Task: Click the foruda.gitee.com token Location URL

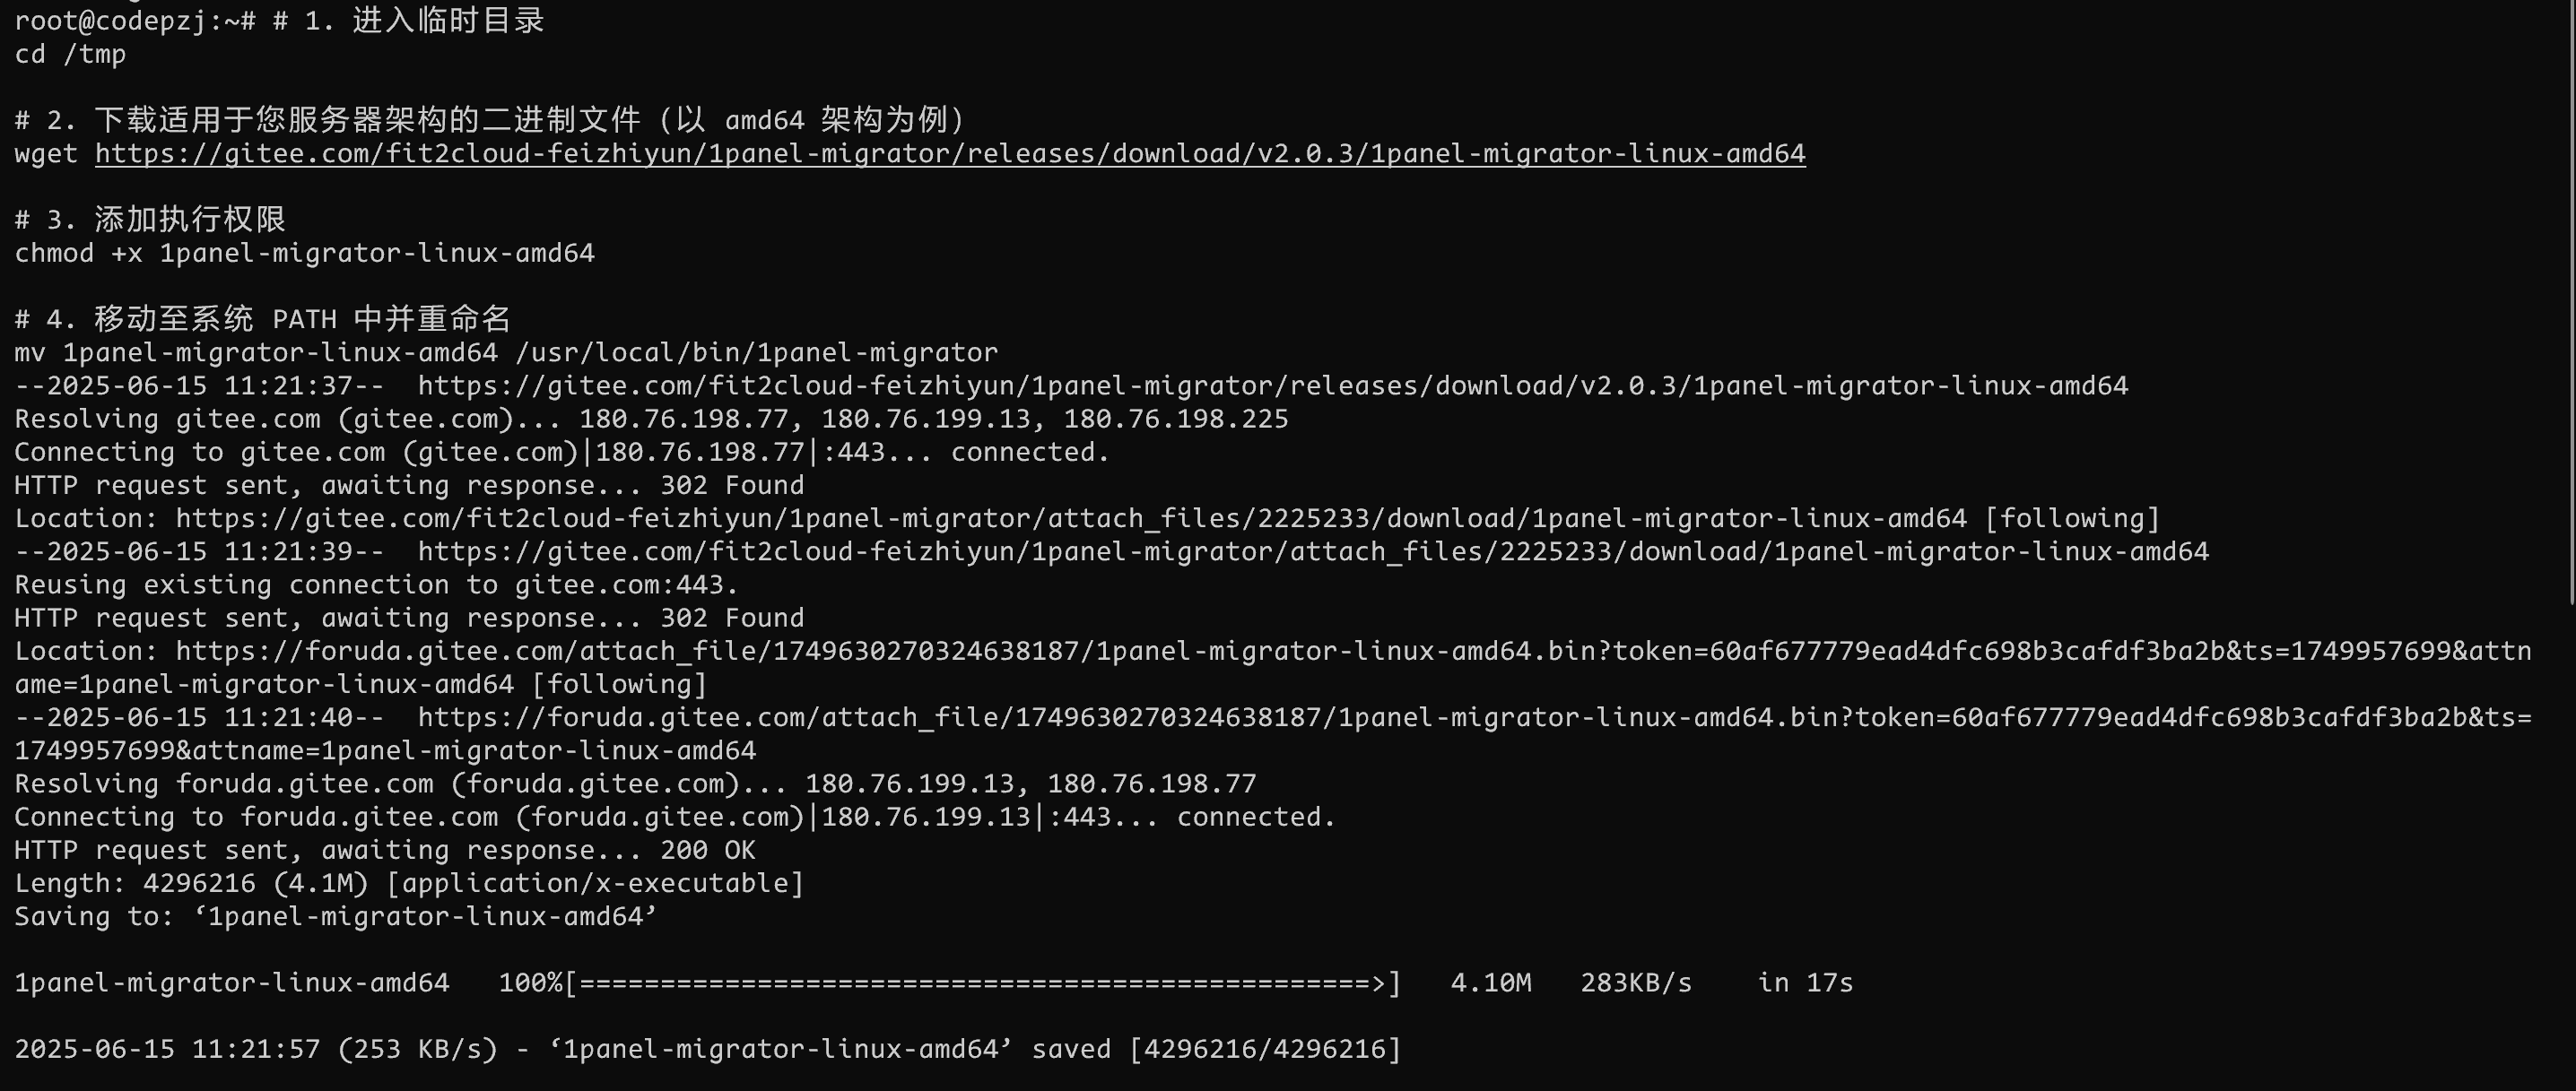Action: point(1273,667)
